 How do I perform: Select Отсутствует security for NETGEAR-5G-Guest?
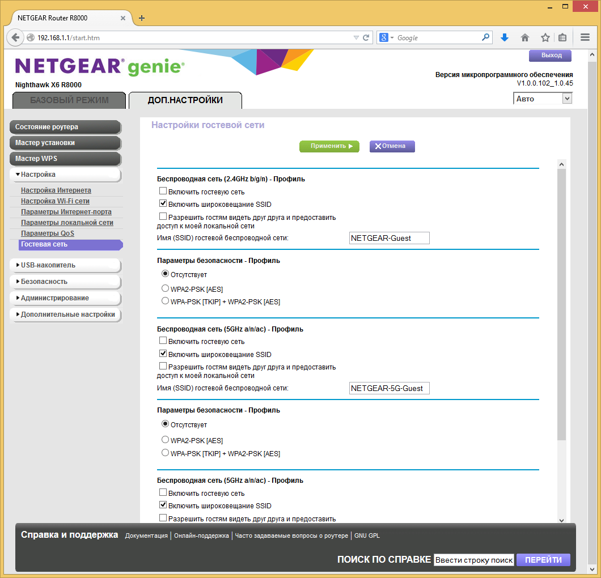(x=165, y=424)
